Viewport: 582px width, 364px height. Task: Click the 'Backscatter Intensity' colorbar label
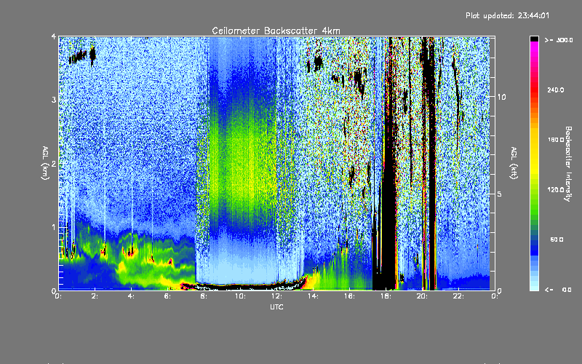tap(568, 164)
